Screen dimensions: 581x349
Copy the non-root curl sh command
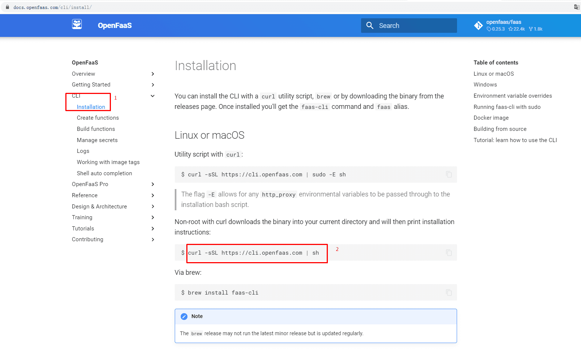coord(449,253)
